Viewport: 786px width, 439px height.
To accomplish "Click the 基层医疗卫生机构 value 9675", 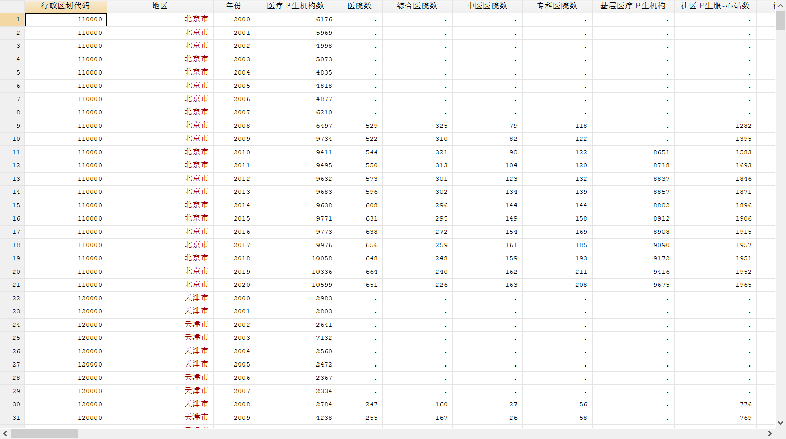I will (633, 285).
